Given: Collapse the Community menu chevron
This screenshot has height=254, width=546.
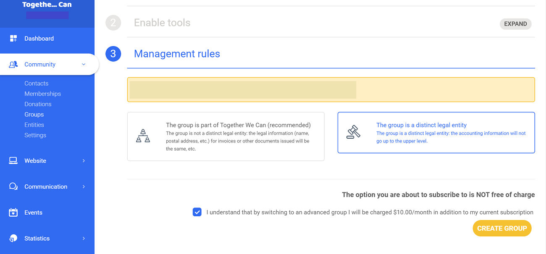Looking at the screenshot, I should [84, 65].
